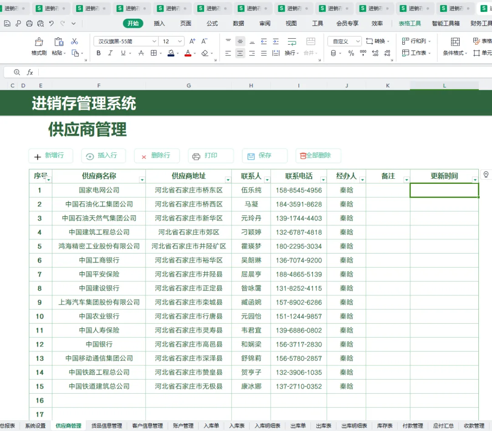Click the conditional formatting (条件格式) icon
The height and width of the screenshot is (431, 492).
coord(455,42)
